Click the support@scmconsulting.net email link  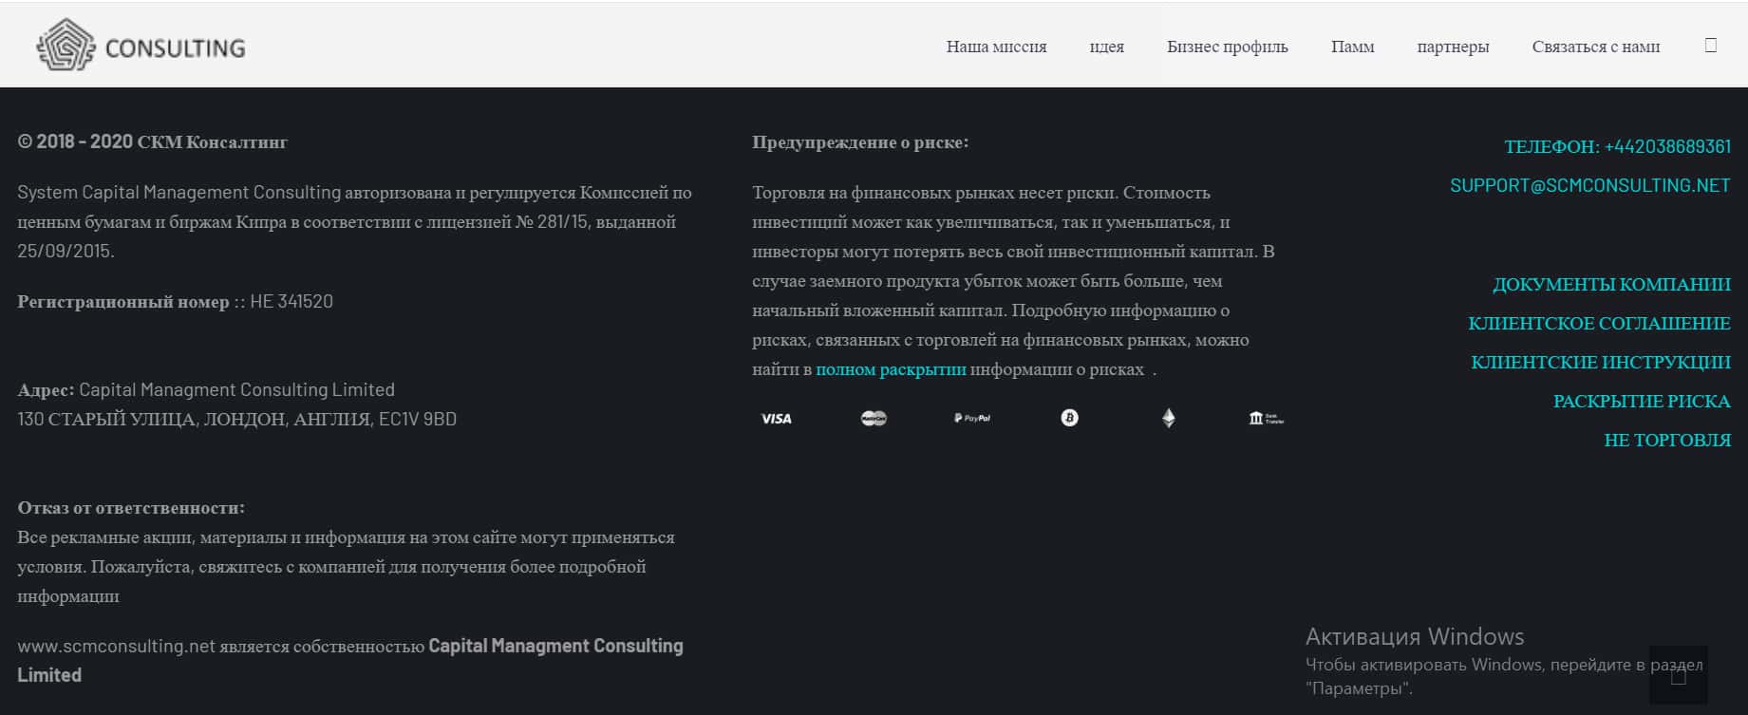pyautogui.click(x=1589, y=186)
